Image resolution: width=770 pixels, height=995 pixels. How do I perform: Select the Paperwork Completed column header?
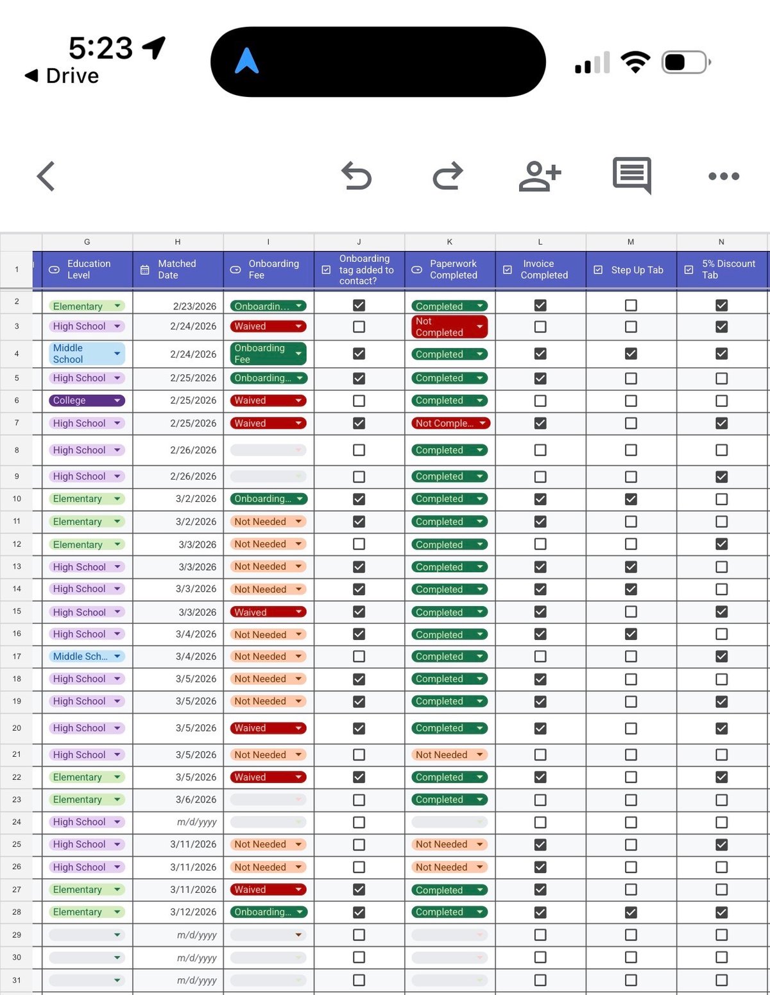pyautogui.click(x=453, y=270)
